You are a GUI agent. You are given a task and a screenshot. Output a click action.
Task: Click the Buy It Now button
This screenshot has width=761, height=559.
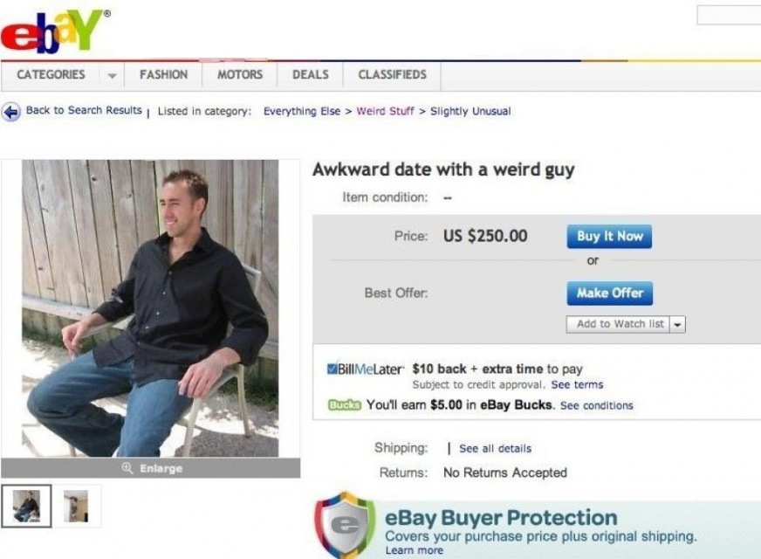609,237
